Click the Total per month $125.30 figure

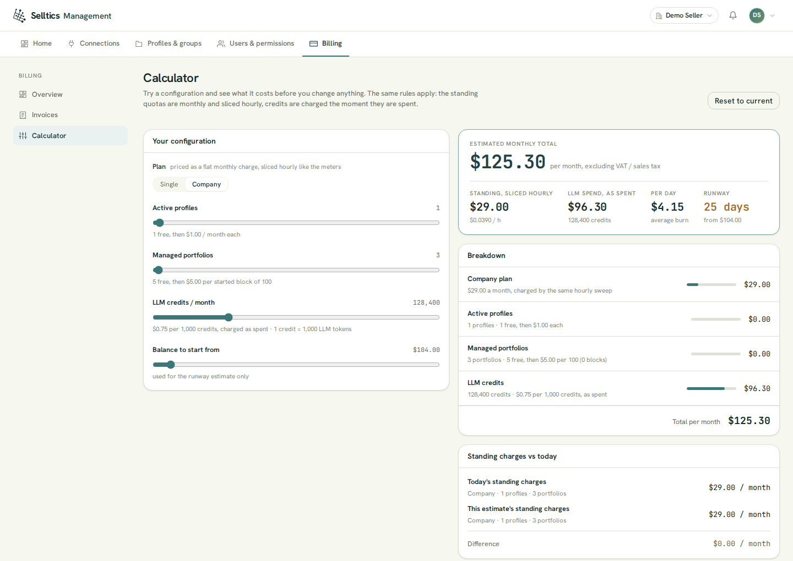coord(749,421)
